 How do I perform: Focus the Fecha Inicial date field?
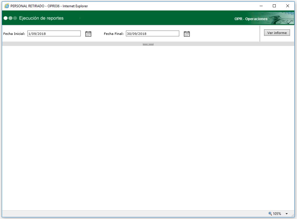(x=54, y=34)
